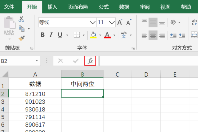This screenshot has height=132, width=198.
Task: Click merge and center icon
Action: 194,35
